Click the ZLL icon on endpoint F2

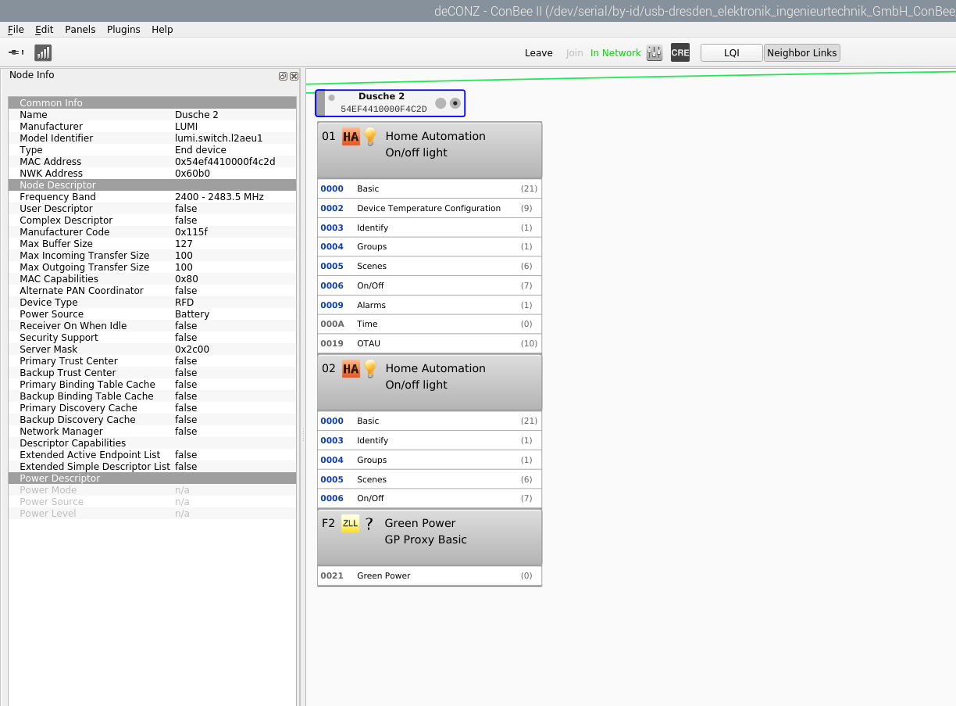point(350,524)
